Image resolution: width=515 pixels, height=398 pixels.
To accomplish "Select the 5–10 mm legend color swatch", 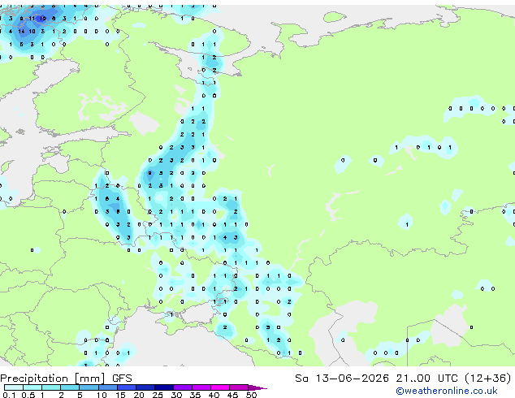I will 89,387.
